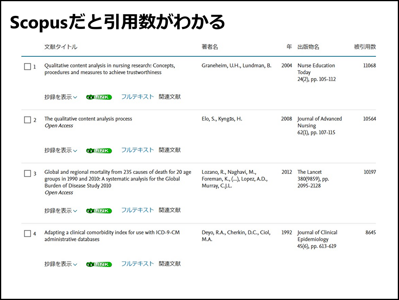Open publication Nurse Education Today
Screen dimensions: 399x300
[316, 69]
